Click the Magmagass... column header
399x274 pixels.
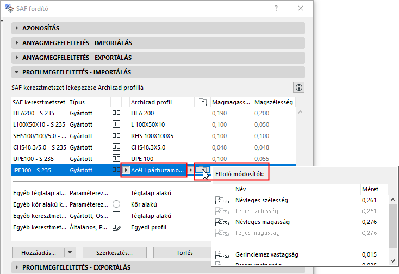point(232,102)
